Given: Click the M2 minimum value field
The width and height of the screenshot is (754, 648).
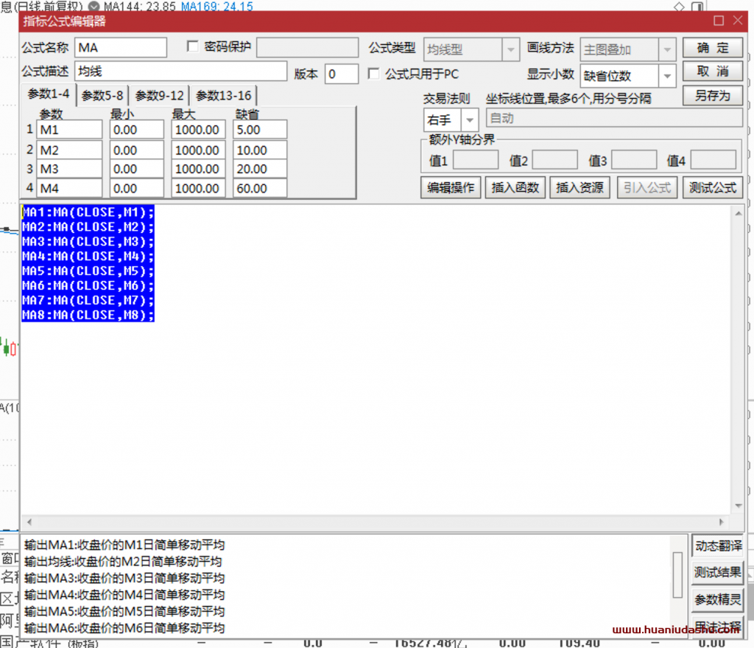Looking at the screenshot, I should [136, 150].
